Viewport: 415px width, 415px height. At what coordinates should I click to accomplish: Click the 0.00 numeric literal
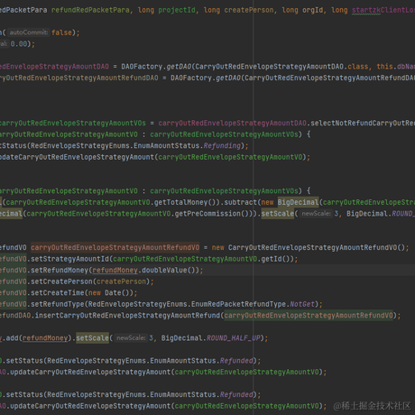tap(19, 44)
